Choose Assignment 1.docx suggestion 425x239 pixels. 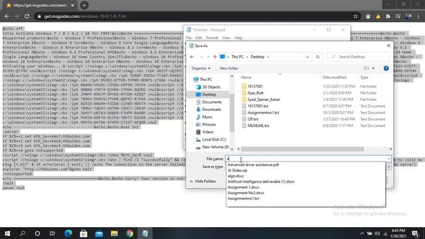pos(244,187)
